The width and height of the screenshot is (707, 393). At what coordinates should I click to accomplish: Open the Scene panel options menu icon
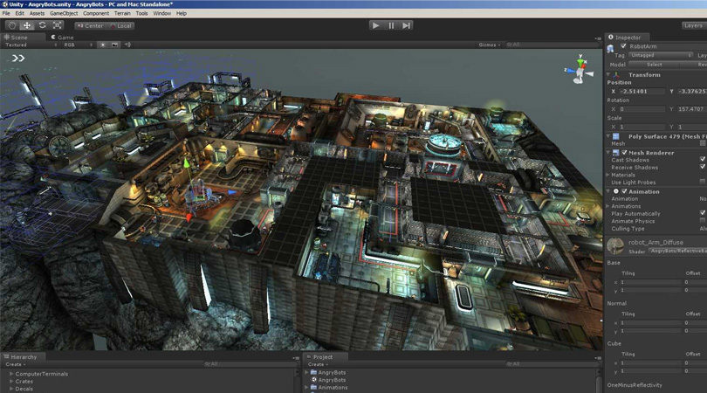point(597,39)
